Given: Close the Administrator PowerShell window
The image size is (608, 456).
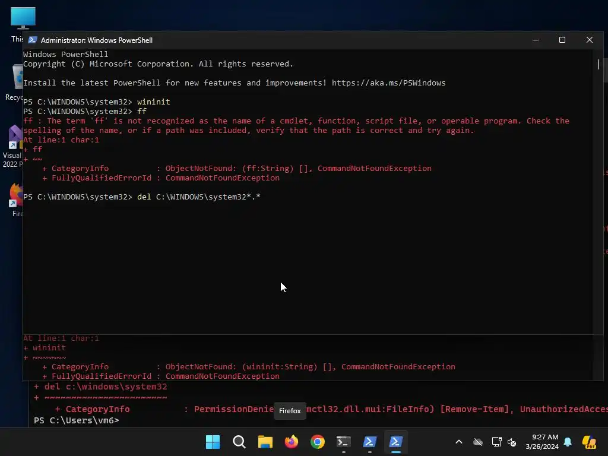Looking at the screenshot, I should [590, 40].
